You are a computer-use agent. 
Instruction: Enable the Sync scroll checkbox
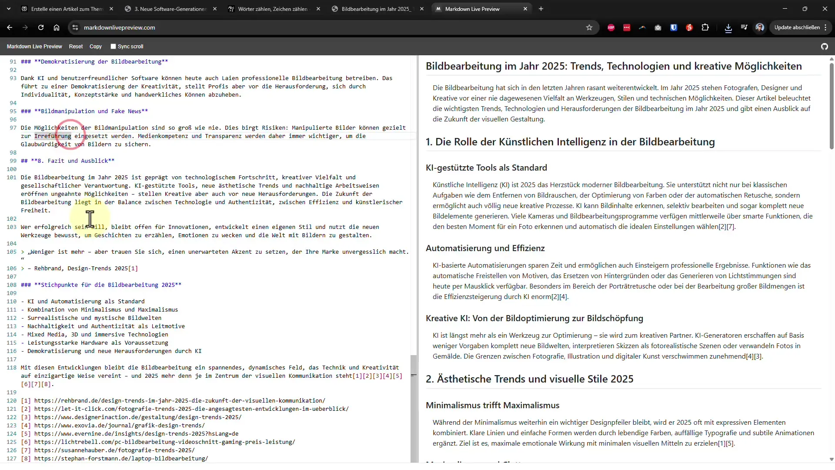click(x=113, y=47)
